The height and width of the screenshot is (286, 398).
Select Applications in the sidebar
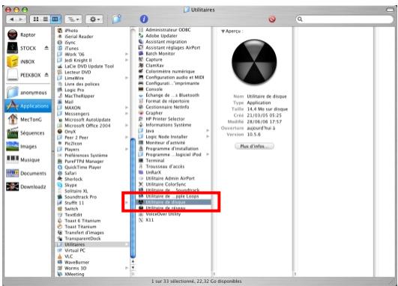28,106
